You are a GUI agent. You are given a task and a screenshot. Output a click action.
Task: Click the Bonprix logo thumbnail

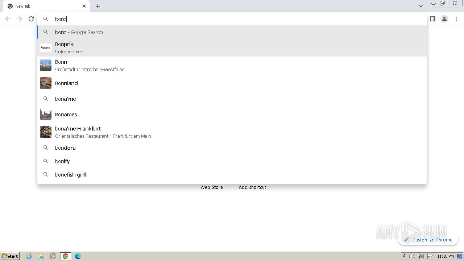click(x=46, y=47)
